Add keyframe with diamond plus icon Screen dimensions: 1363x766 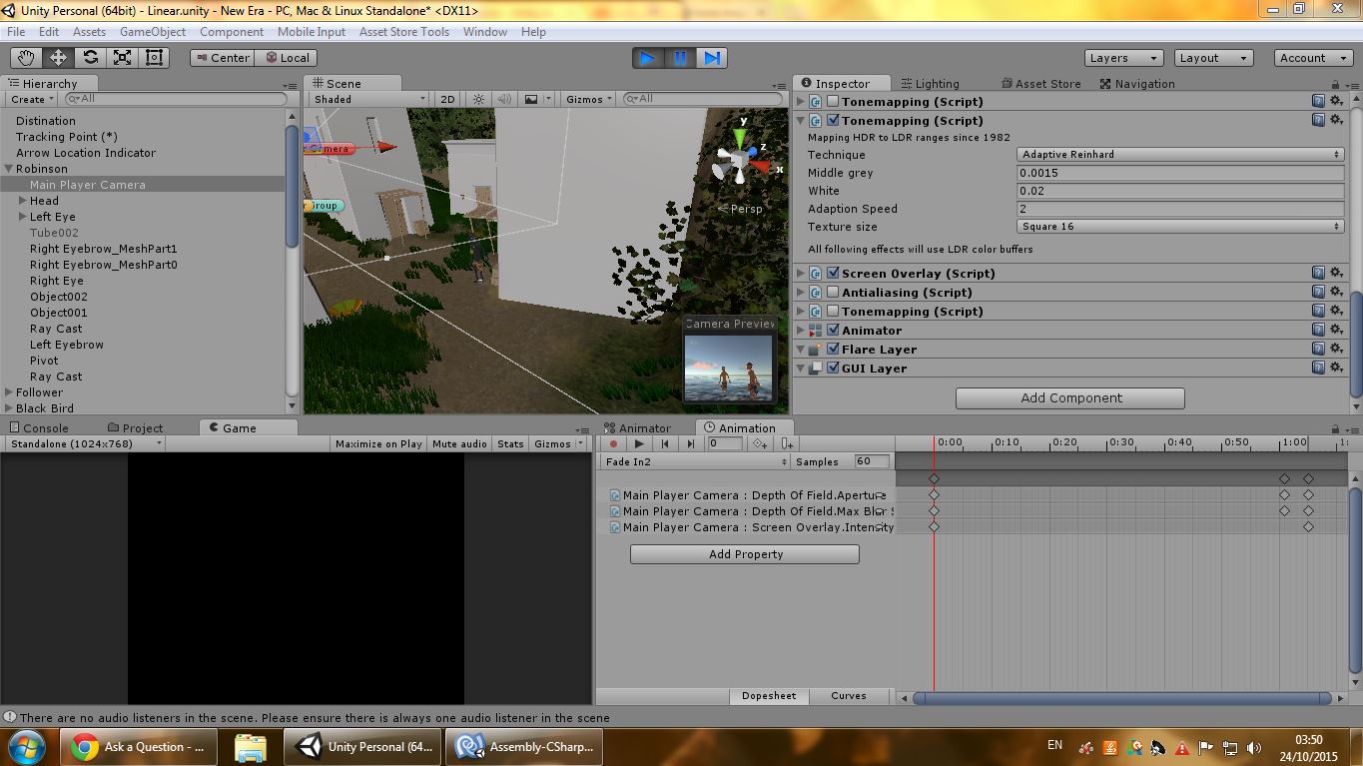point(760,443)
